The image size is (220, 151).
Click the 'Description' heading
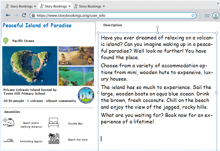click(x=113, y=25)
